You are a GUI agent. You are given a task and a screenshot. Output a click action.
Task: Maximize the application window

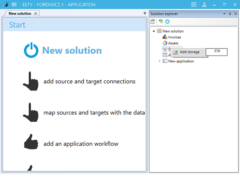tap(224, 4)
